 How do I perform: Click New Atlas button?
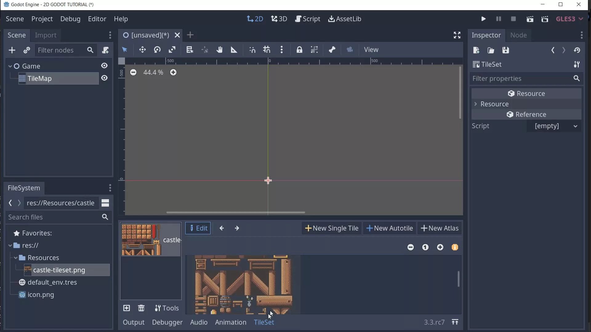(440, 228)
